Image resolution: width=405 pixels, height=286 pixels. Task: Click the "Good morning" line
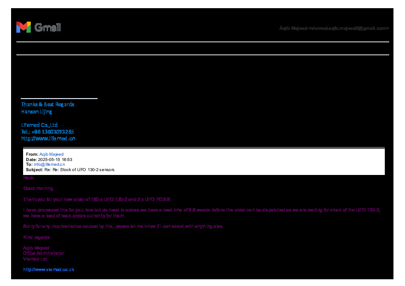coord(38,188)
